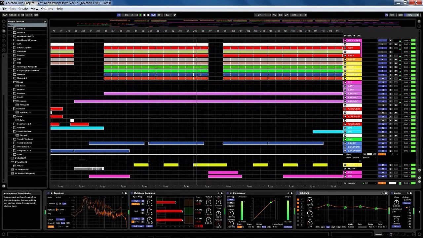This screenshot has height=238, width=423.
Task: Click the TAP tempo button
Action: pyautogui.click(x=5, y=15)
